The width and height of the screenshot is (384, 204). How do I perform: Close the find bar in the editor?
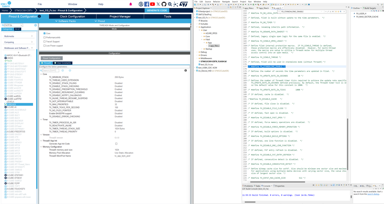point(344,12)
